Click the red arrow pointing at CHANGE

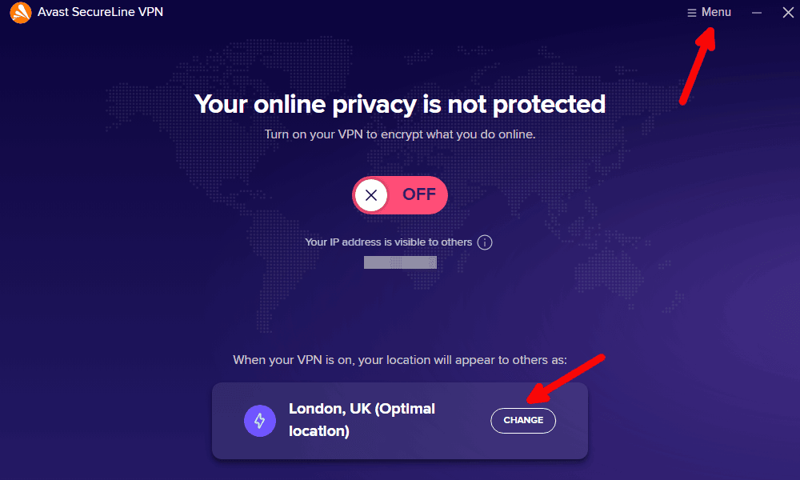click(x=566, y=378)
